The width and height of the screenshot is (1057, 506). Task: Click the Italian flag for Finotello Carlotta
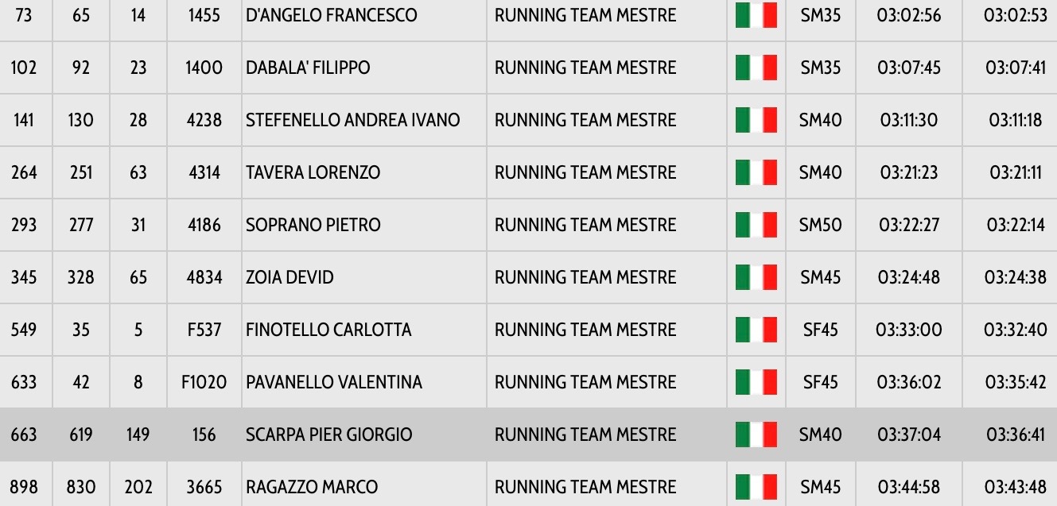click(x=756, y=330)
